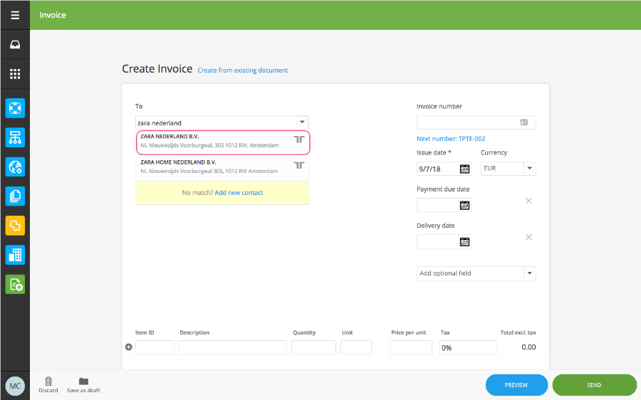Open the inbox tray icon
This screenshot has width=641, height=400.
point(15,45)
